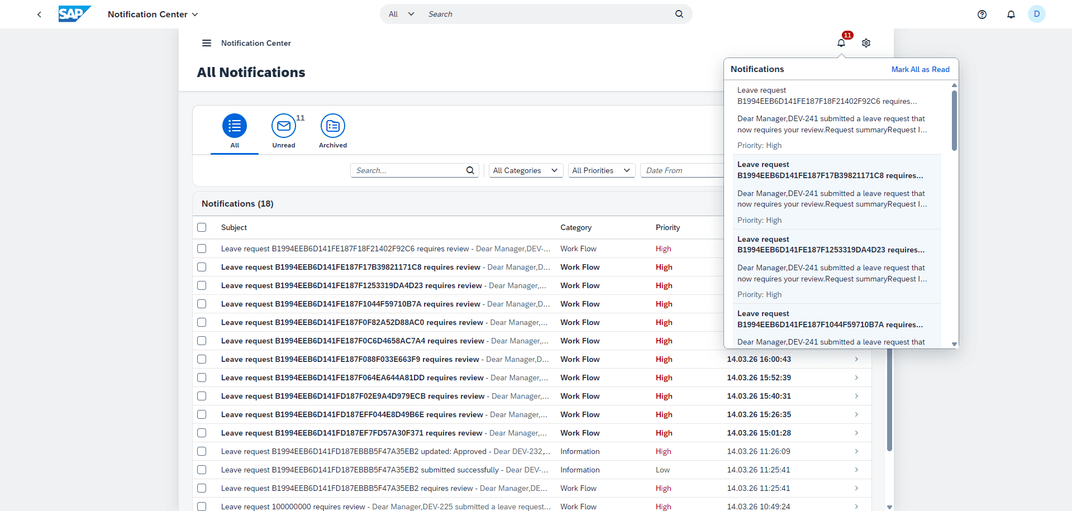The image size is (1072, 511).
Task: Open the All Priorities dropdown
Action: coord(602,170)
